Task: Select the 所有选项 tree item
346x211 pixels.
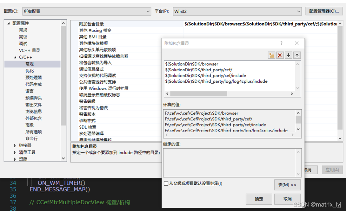Action: click(x=34, y=132)
